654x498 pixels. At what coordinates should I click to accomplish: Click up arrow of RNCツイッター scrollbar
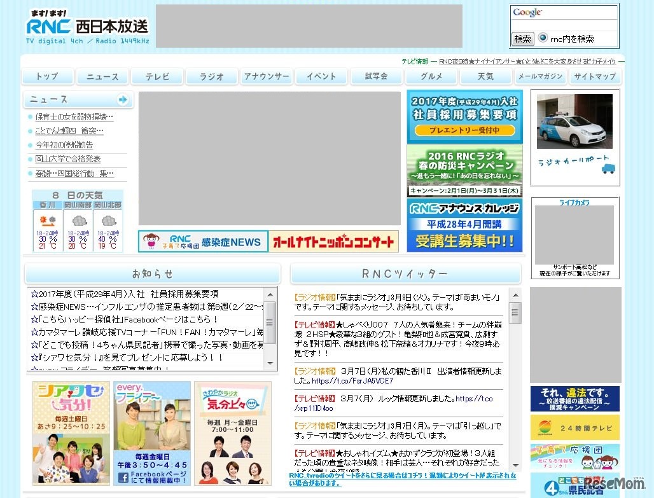[x=515, y=295]
